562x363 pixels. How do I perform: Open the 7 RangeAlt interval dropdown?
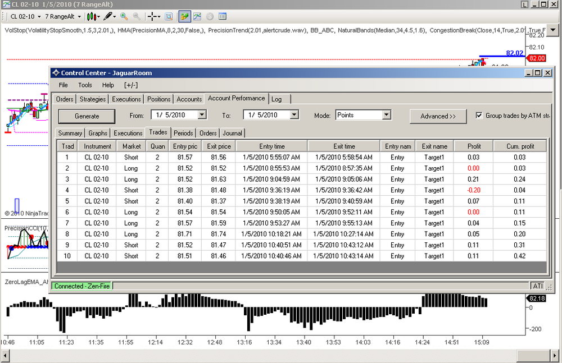click(x=63, y=16)
